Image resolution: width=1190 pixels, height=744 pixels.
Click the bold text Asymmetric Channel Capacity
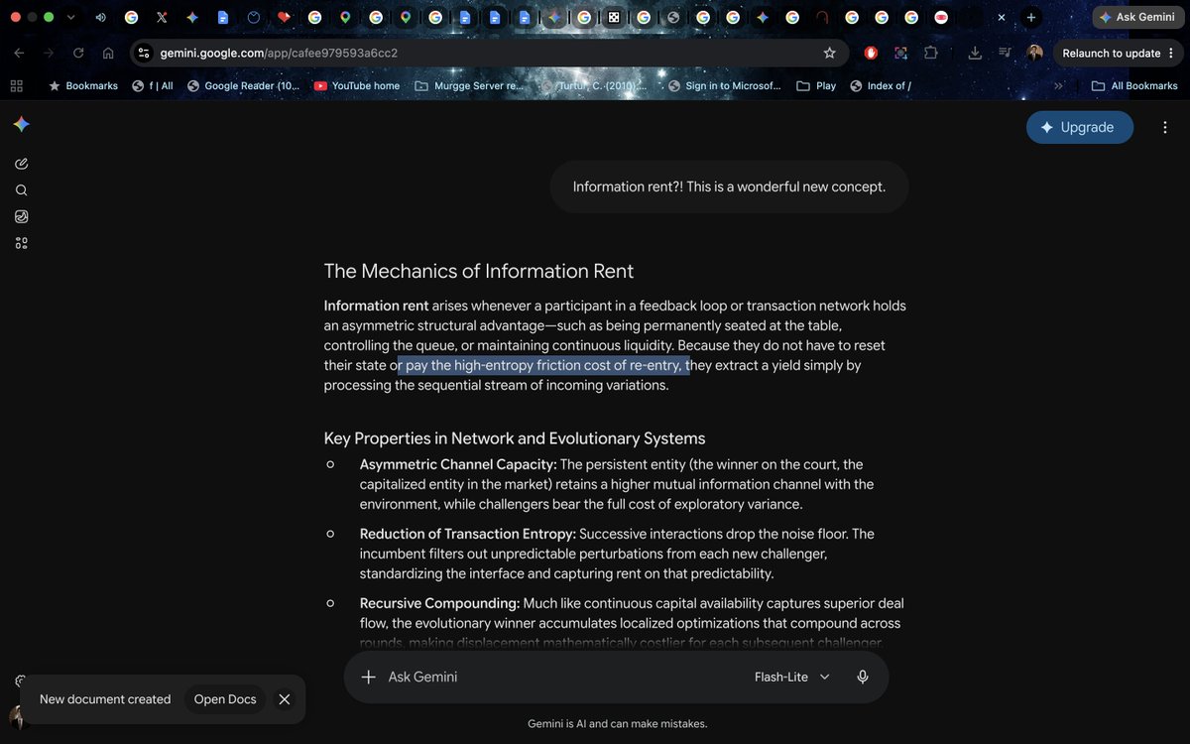pyautogui.click(x=458, y=464)
